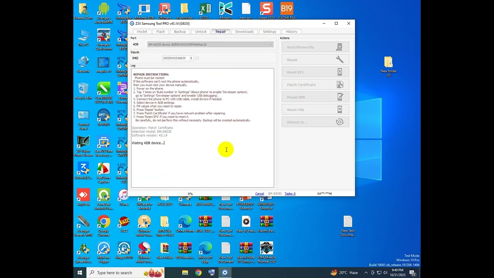Toggle the IMEI checkbox
This screenshot has width=494, height=278.
click(x=197, y=58)
